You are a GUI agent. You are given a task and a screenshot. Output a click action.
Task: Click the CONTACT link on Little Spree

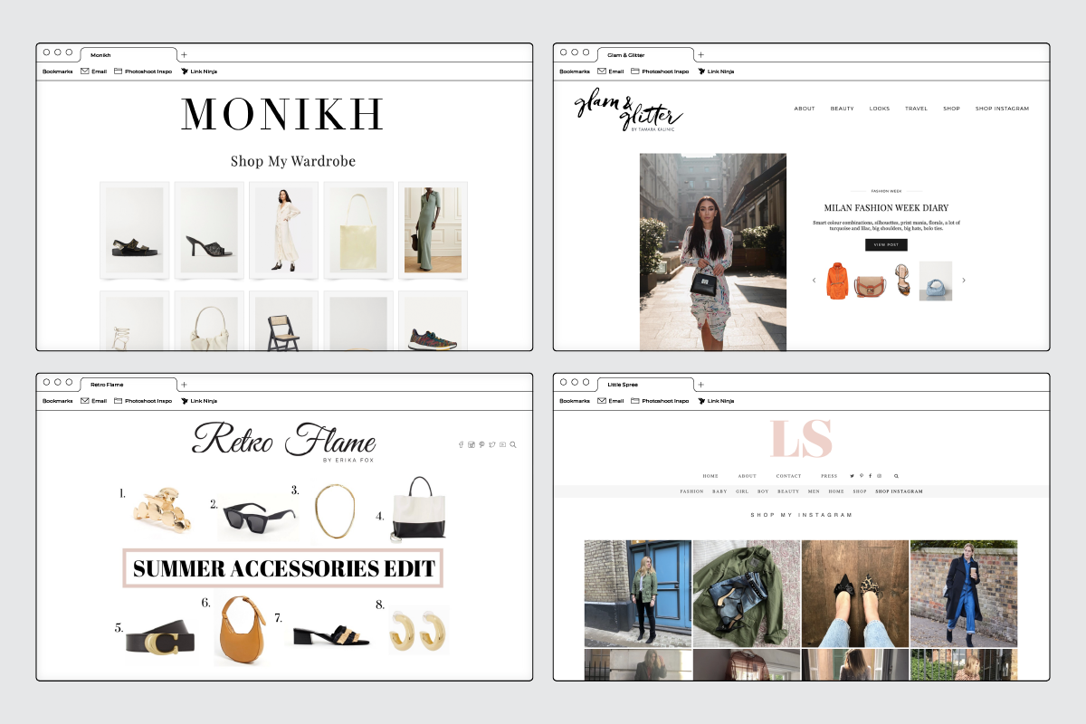[x=788, y=475]
